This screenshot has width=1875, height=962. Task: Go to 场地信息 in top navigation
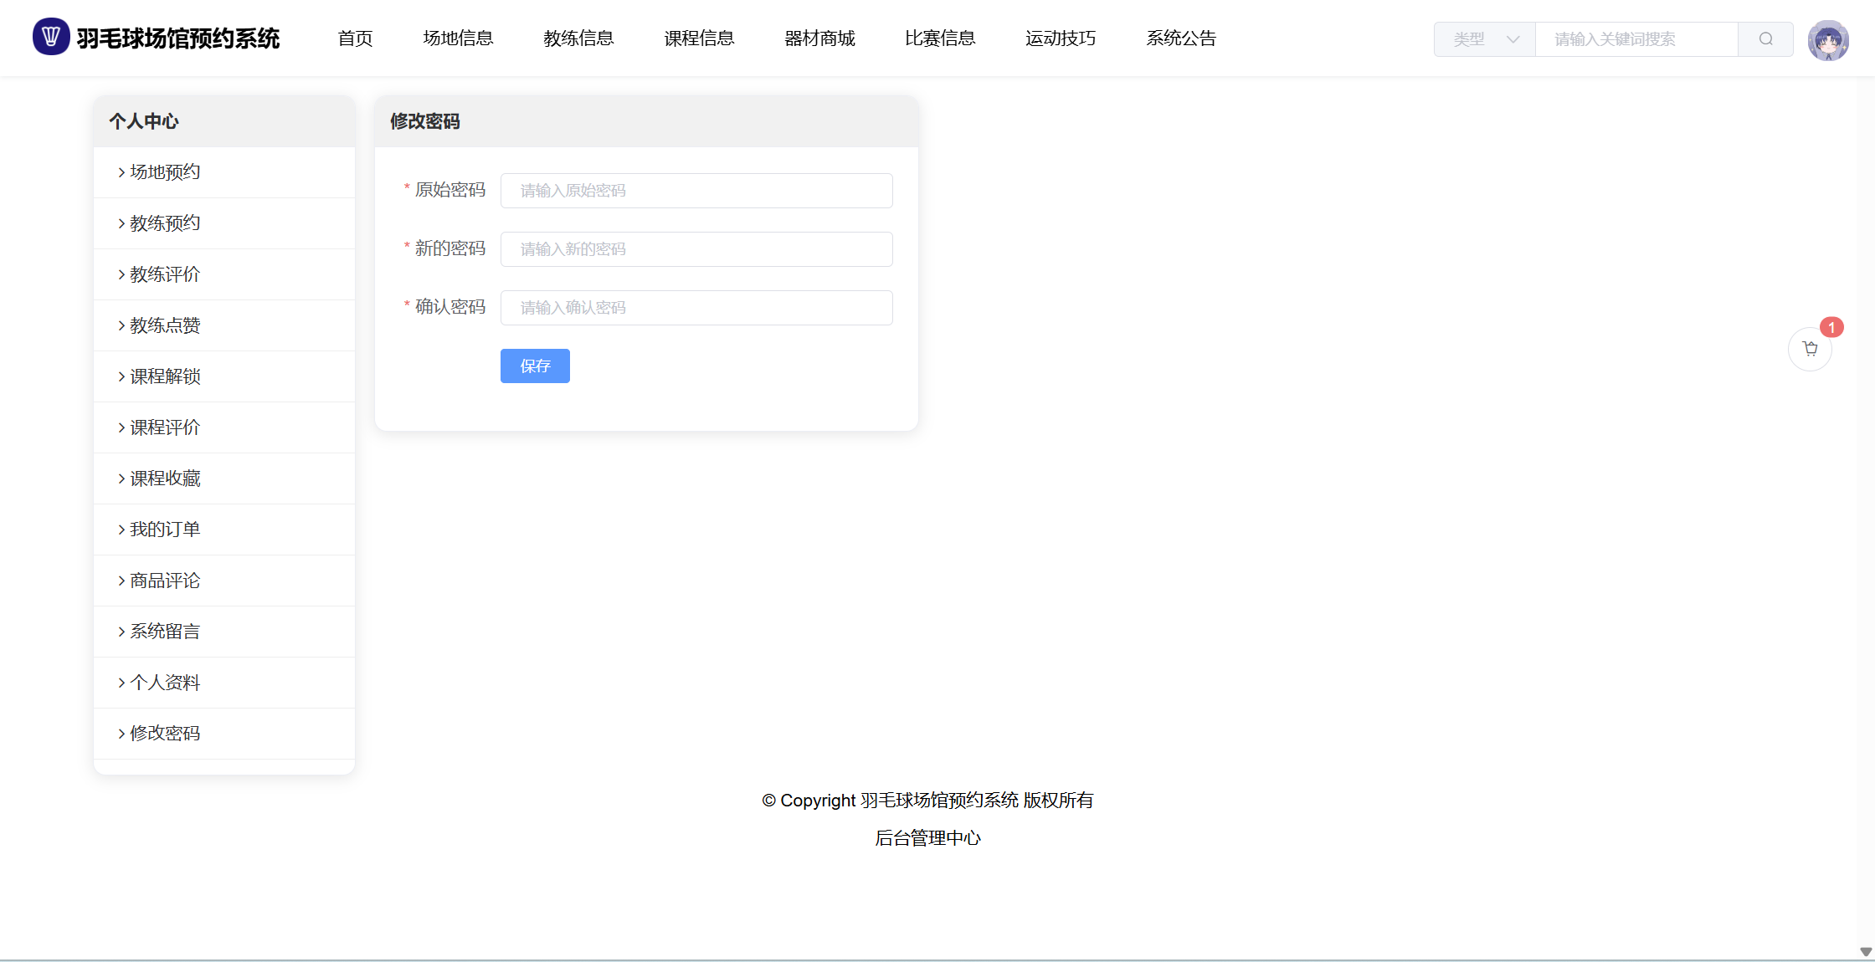[x=458, y=38]
